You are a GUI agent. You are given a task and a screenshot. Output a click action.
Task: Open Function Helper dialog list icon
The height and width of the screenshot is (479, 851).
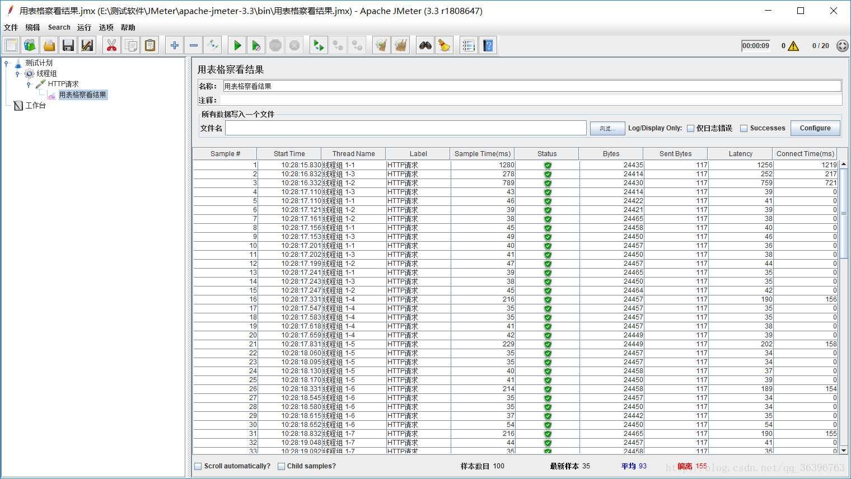469,45
